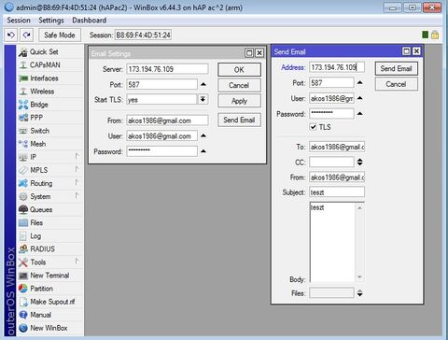Collapse the Port field in Email Settings
The height and width of the screenshot is (340, 448).
[x=203, y=84]
